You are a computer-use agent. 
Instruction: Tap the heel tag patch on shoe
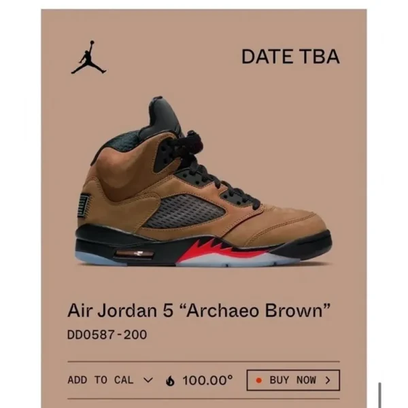tap(84, 204)
